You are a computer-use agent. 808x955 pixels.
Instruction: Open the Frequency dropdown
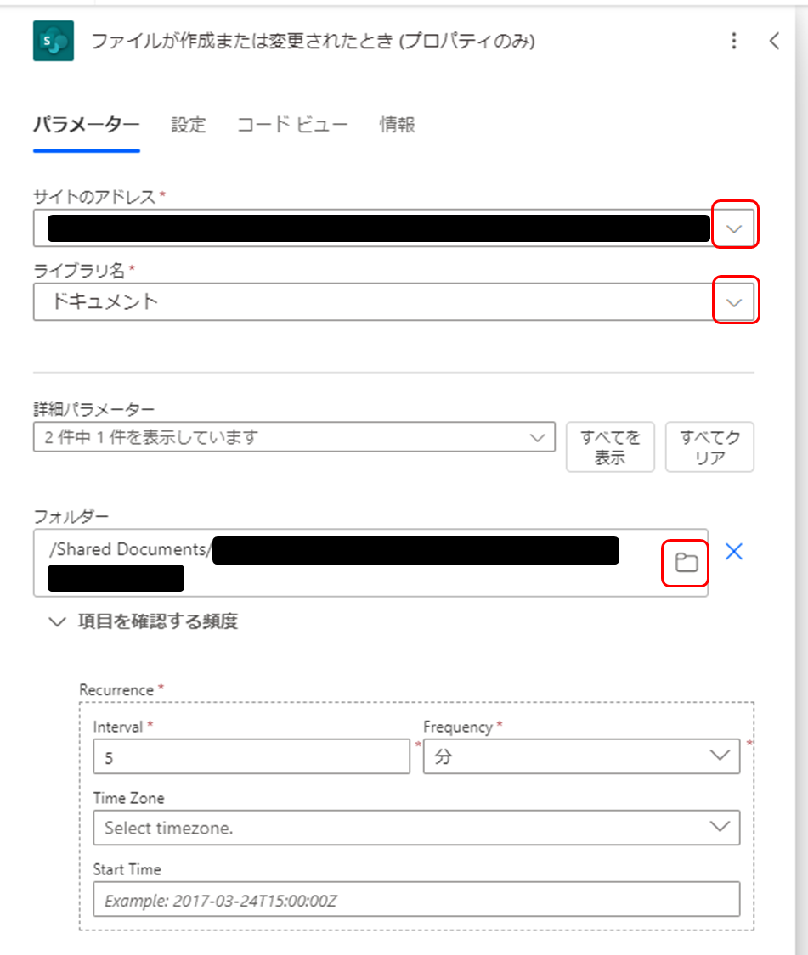click(581, 756)
